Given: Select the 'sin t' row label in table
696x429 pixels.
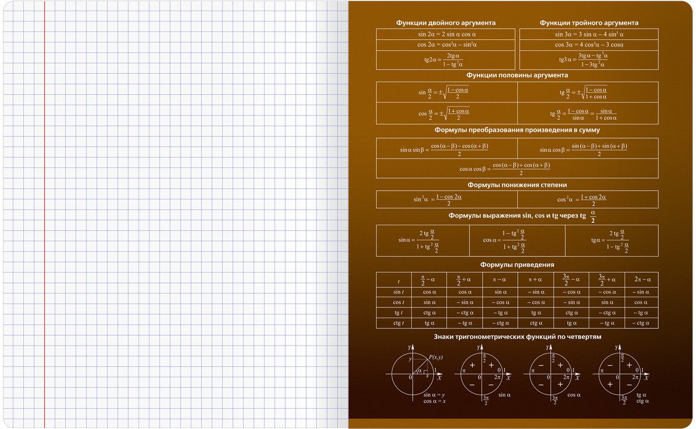Looking at the screenshot, I should pyautogui.click(x=399, y=292).
